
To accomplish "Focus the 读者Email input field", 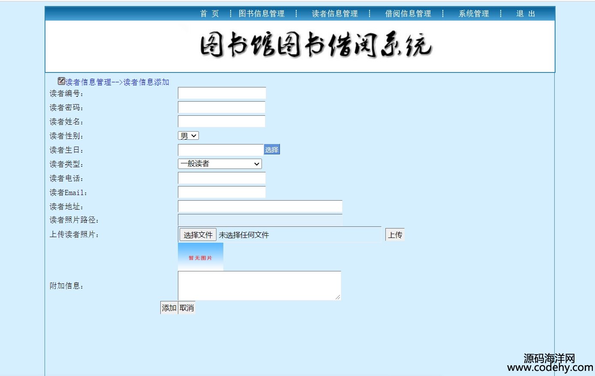I will (x=222, y=192).
